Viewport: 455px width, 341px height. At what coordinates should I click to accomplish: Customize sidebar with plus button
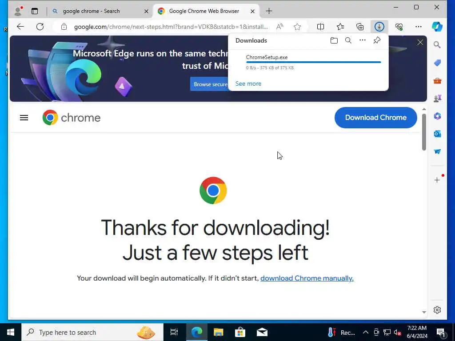437,180
